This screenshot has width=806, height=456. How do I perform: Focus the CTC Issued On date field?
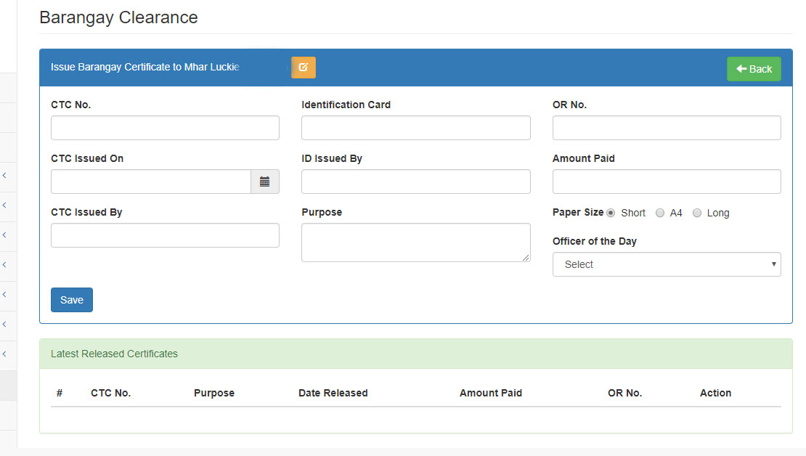[151, 182]
